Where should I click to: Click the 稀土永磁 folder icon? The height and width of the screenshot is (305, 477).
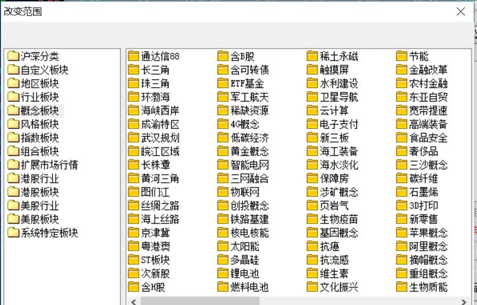(312, 56)
